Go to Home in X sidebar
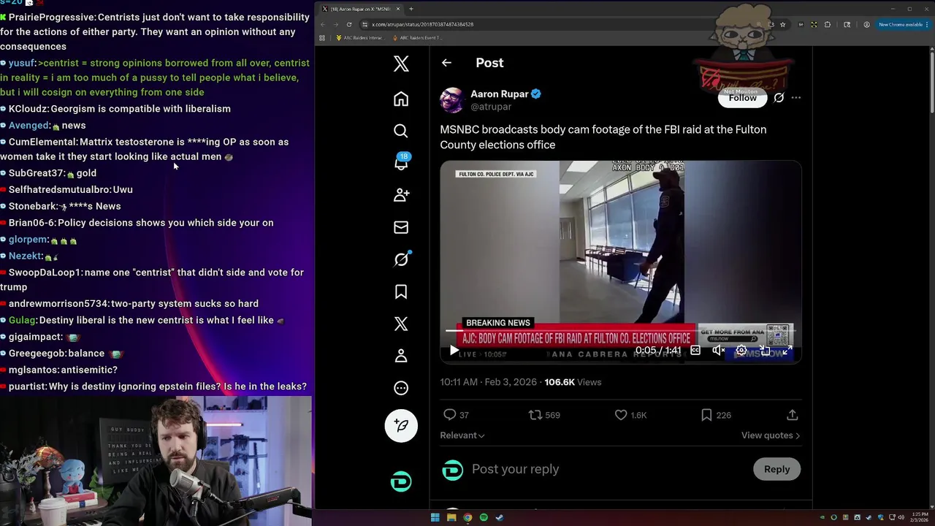 (401, 99)
